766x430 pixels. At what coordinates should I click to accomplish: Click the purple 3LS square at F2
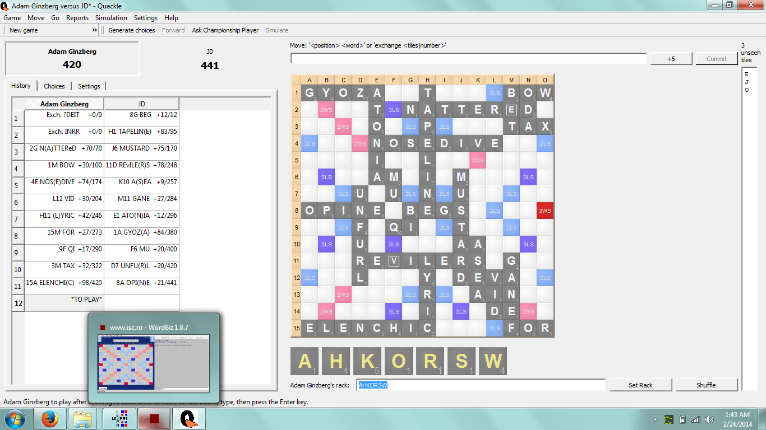394,110
